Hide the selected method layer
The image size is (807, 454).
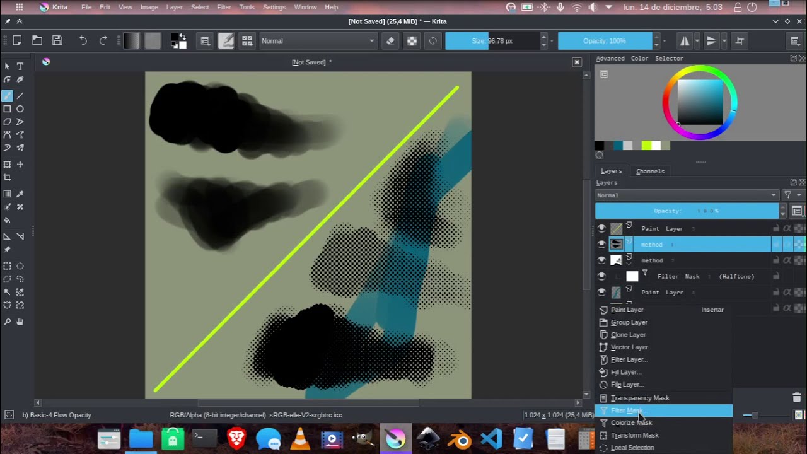[x=601, y=244]
